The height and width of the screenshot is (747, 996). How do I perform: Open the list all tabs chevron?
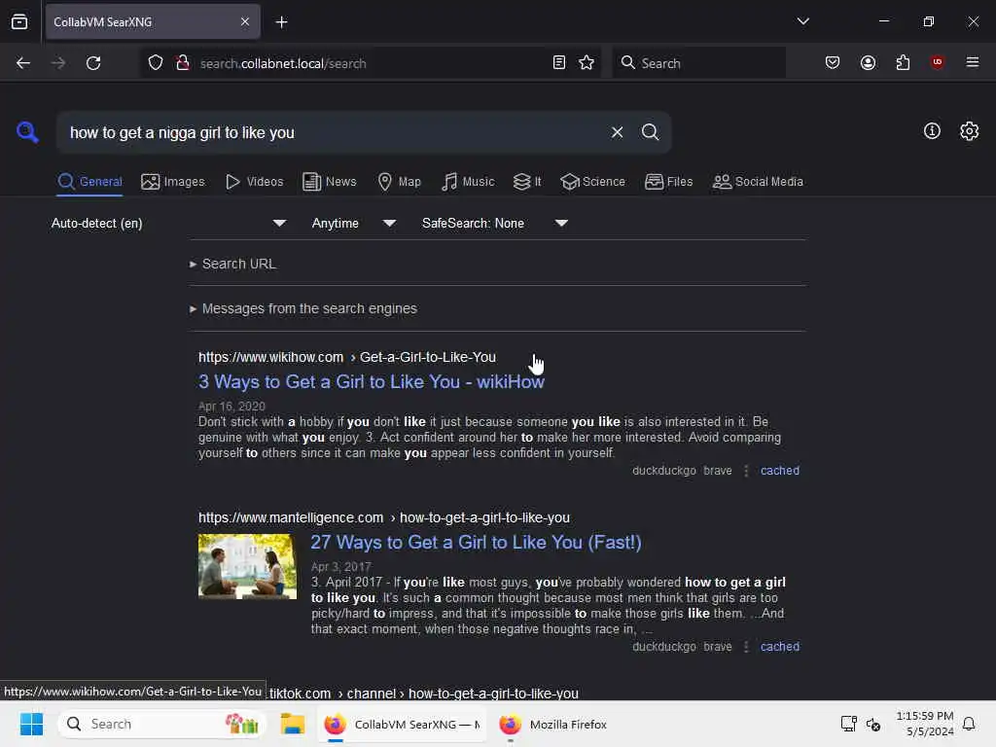[x=802, y=21]
